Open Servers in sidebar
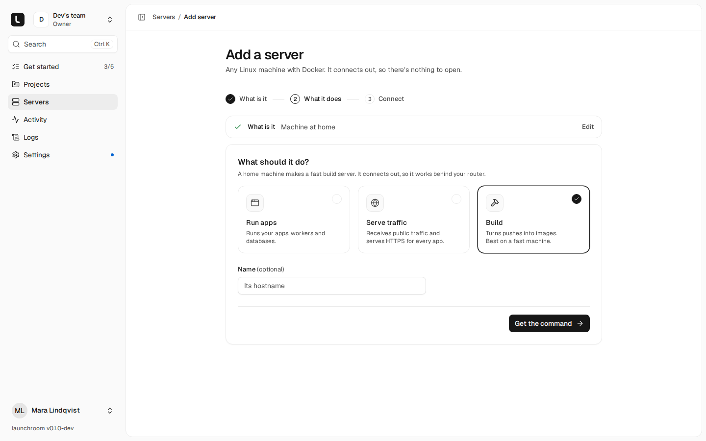 coord(63,102)
